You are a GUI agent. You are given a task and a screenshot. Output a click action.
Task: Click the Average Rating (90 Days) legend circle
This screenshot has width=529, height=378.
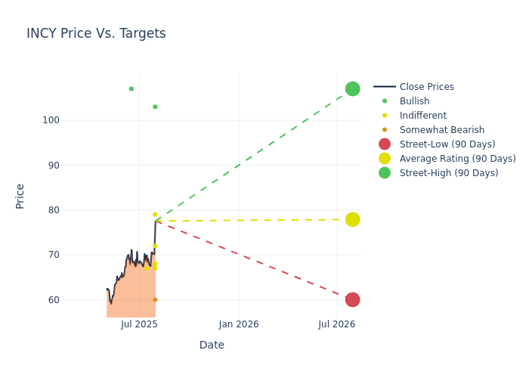point(385,159)
